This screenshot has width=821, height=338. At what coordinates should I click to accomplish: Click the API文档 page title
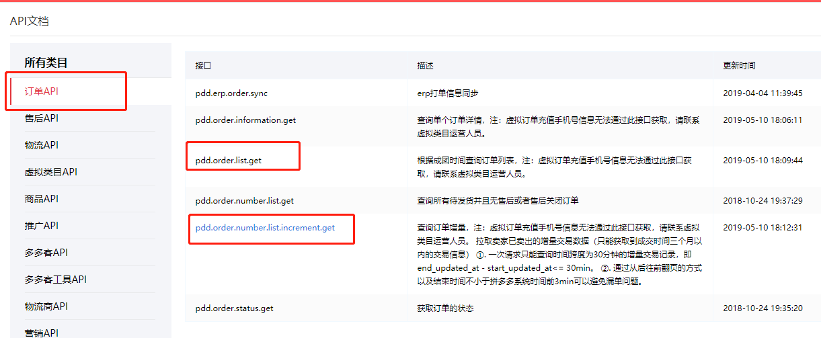tap(30, 22)
